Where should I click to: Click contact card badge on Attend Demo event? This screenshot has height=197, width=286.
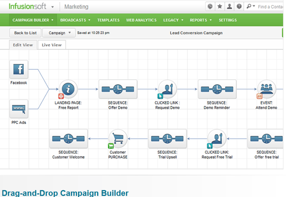pos(259,96)
